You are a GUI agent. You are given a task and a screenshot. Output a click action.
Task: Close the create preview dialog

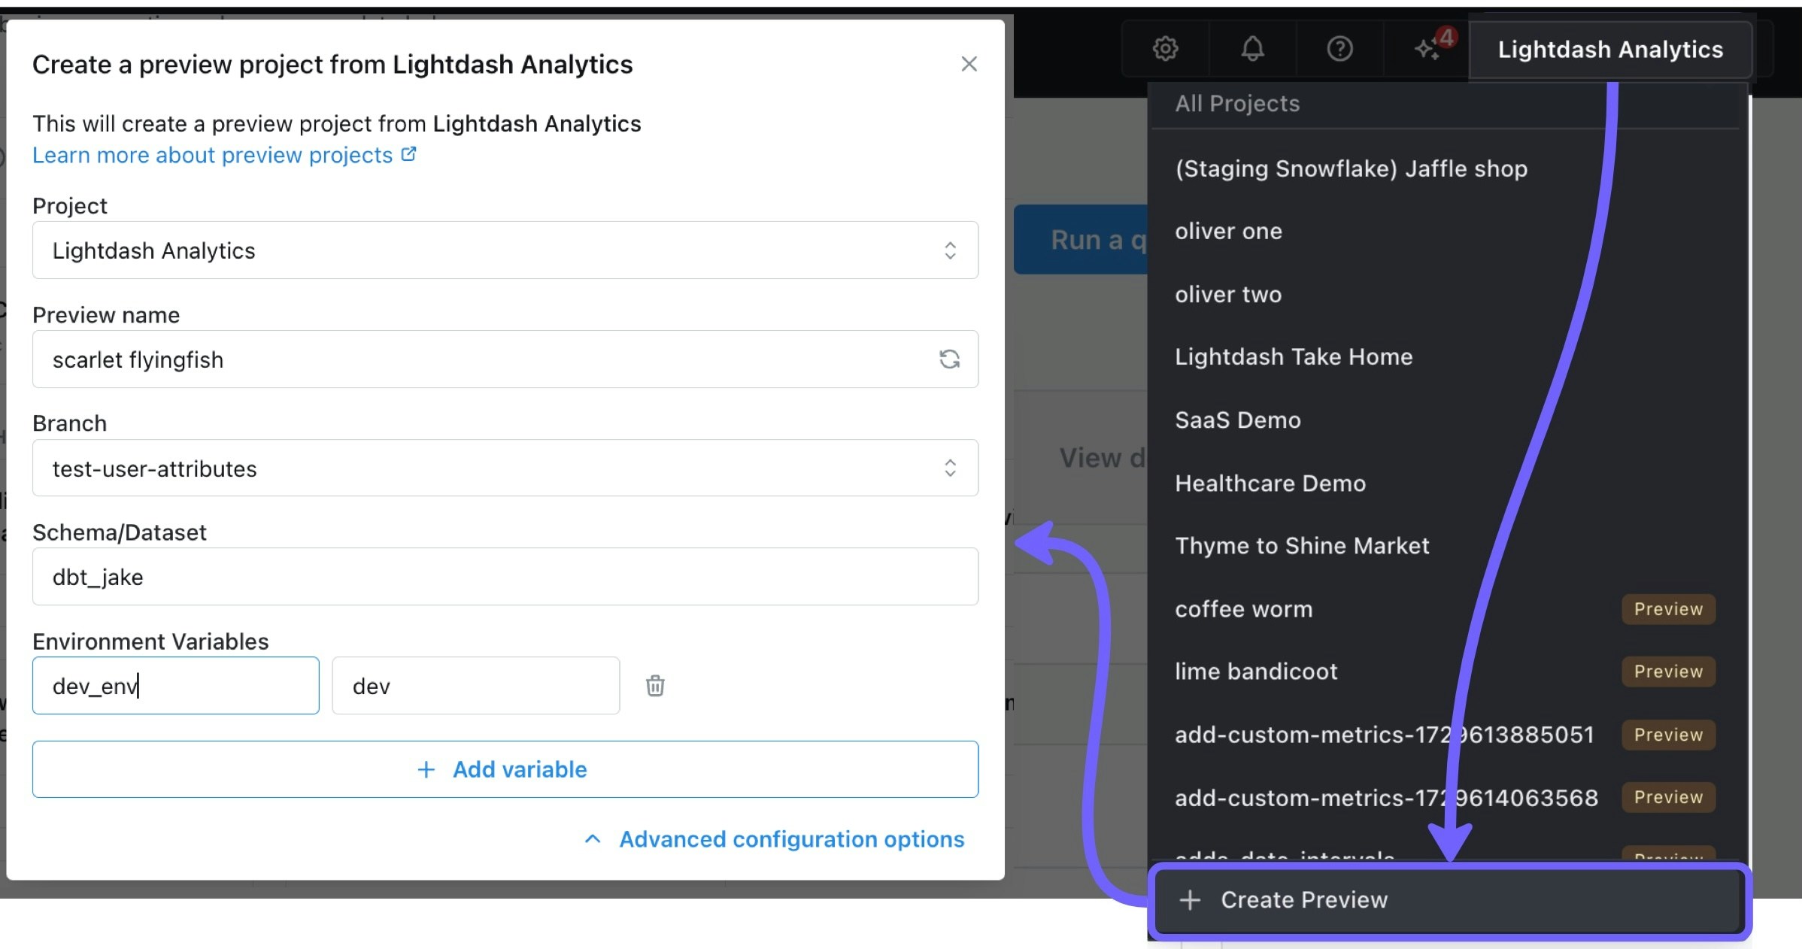(x=969, y=64)
